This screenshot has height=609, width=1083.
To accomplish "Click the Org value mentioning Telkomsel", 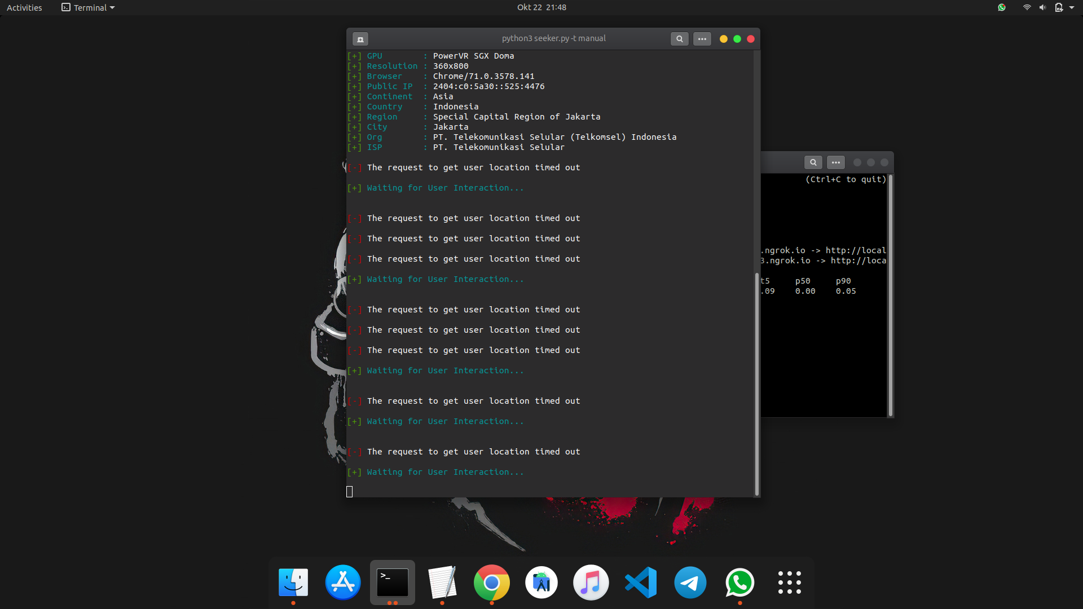I will [554, 137].
